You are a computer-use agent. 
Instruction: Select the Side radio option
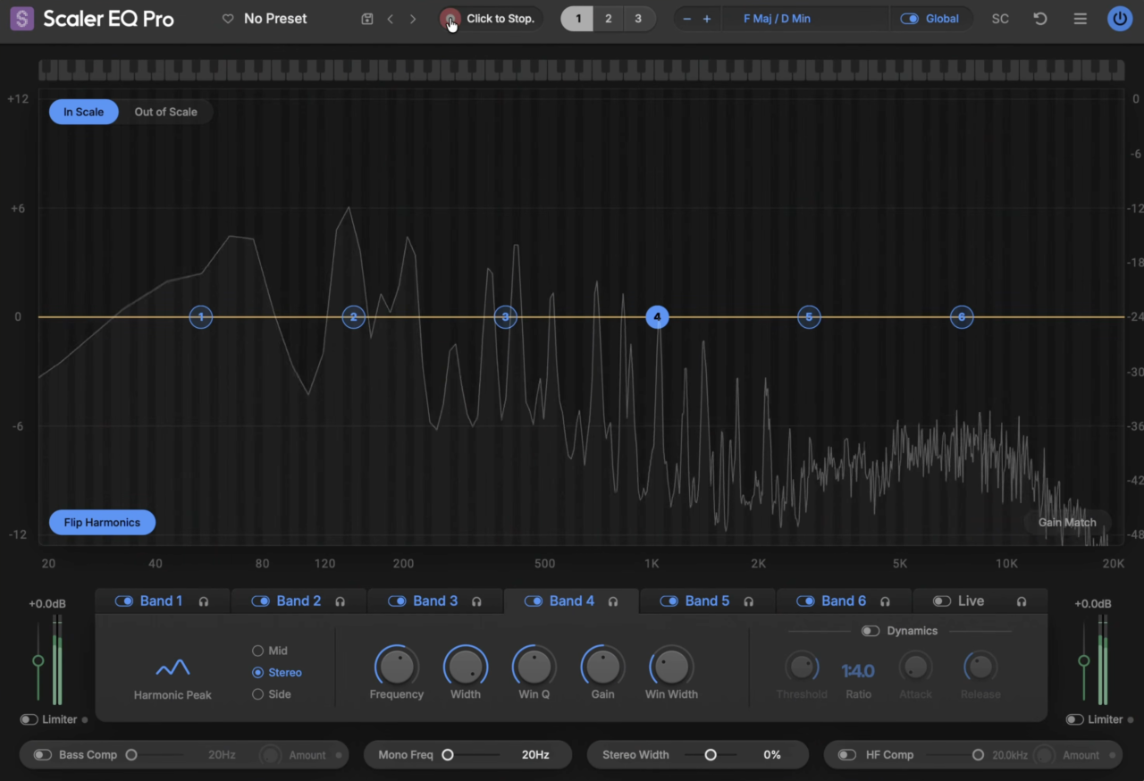click(x=257, y=694)
